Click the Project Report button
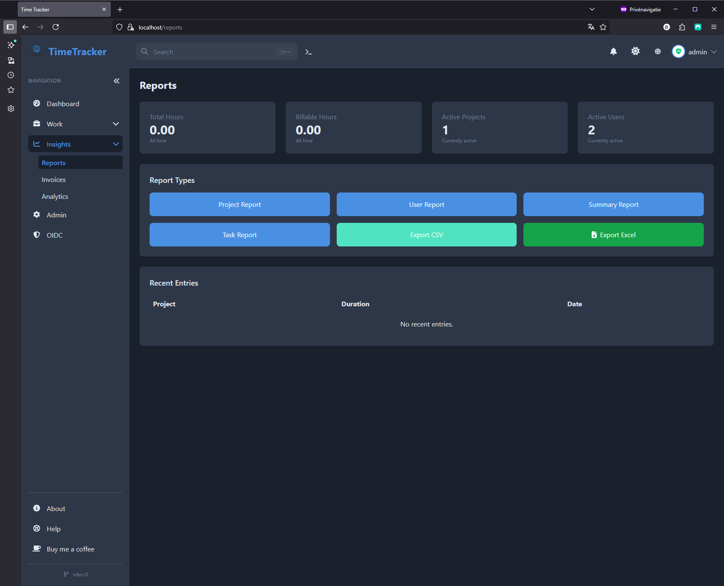Screen dimensions: 724x586 tap(239, 204)
